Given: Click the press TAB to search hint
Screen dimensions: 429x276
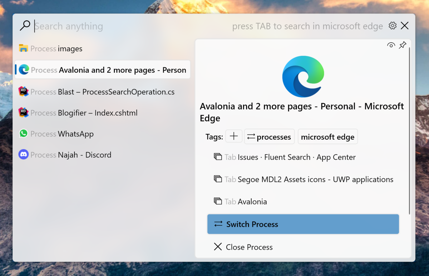Looking at the screenshot, I should [307, 26].
